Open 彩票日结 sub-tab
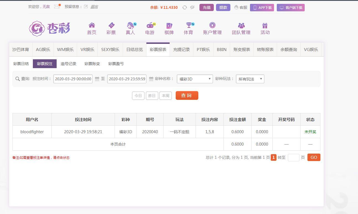Image resolution: width=358 pixels, height=214 pixels. pyautogui.click(x=21, y=64)
